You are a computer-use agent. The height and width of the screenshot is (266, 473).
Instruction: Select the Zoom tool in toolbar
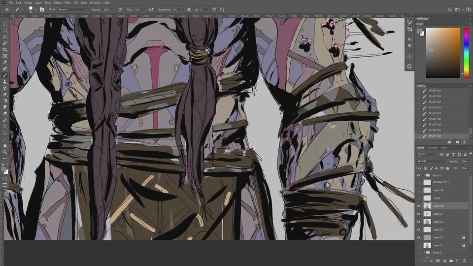(5, 152)
